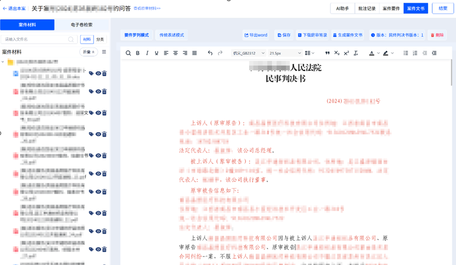Clear text formatting
The width and height of the screenshot is (456, 265).
[x=356, y=53]
